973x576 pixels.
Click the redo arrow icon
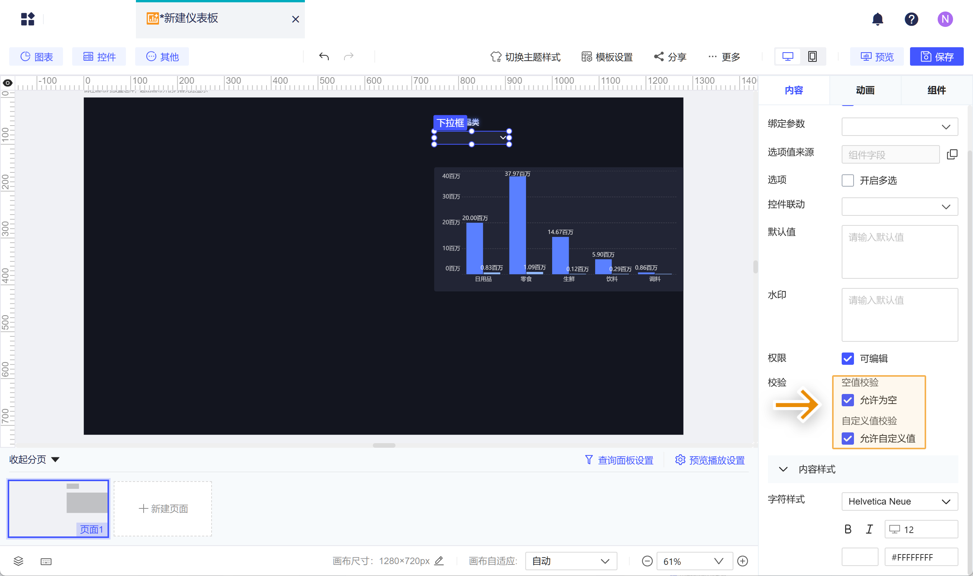349,57
